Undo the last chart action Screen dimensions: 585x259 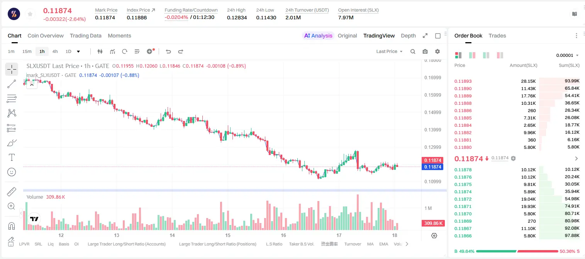[x=168, y=51]
